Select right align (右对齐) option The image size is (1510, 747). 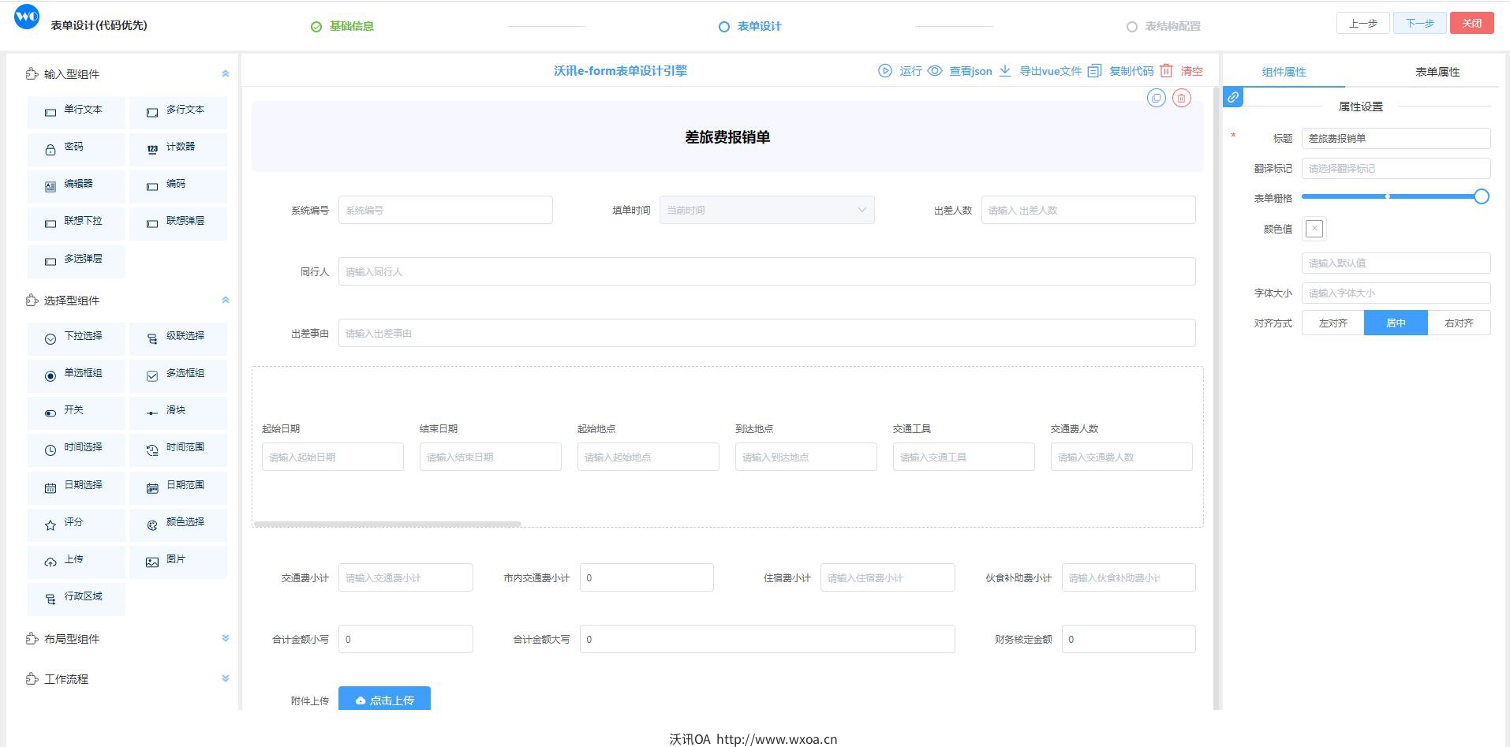tap(1458, 323)
